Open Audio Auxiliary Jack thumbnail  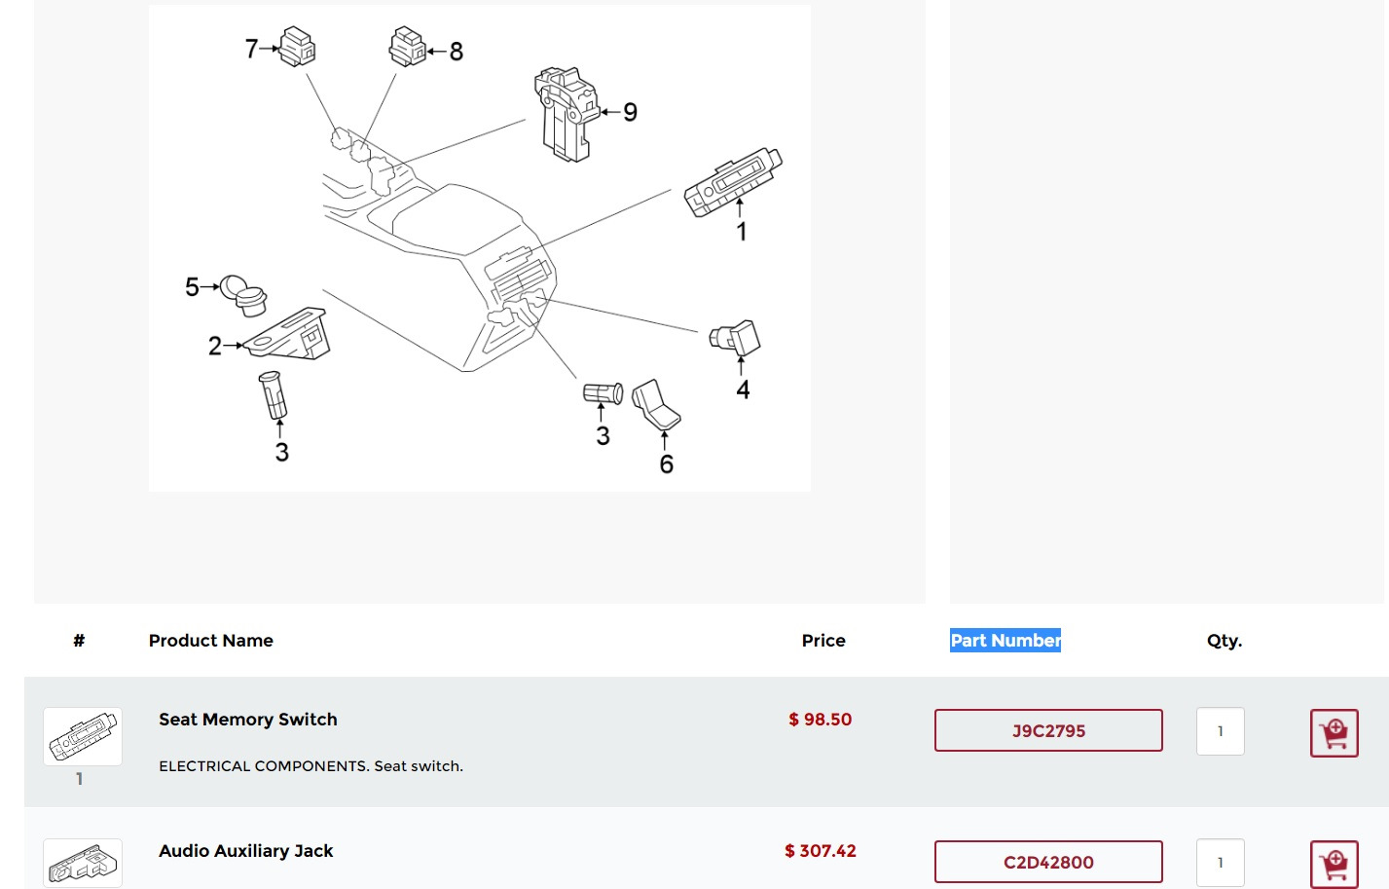click(x=83, y=863)
